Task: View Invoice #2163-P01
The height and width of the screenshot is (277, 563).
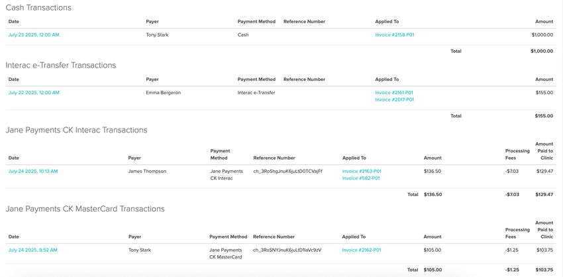Action: click(x=362, y=171)
